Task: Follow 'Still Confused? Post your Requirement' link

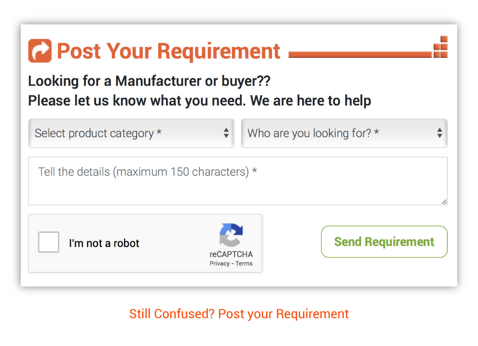Action: tap(239, 314)
